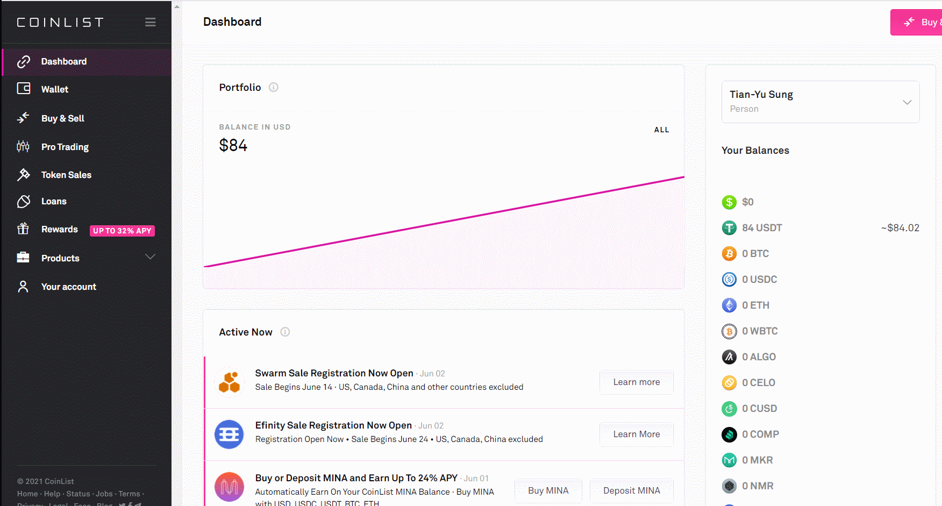Click the Pro Trading candlestick icon
Viewport: 942px width, 506px height.
pyautogui.click(x=23, y=146)
